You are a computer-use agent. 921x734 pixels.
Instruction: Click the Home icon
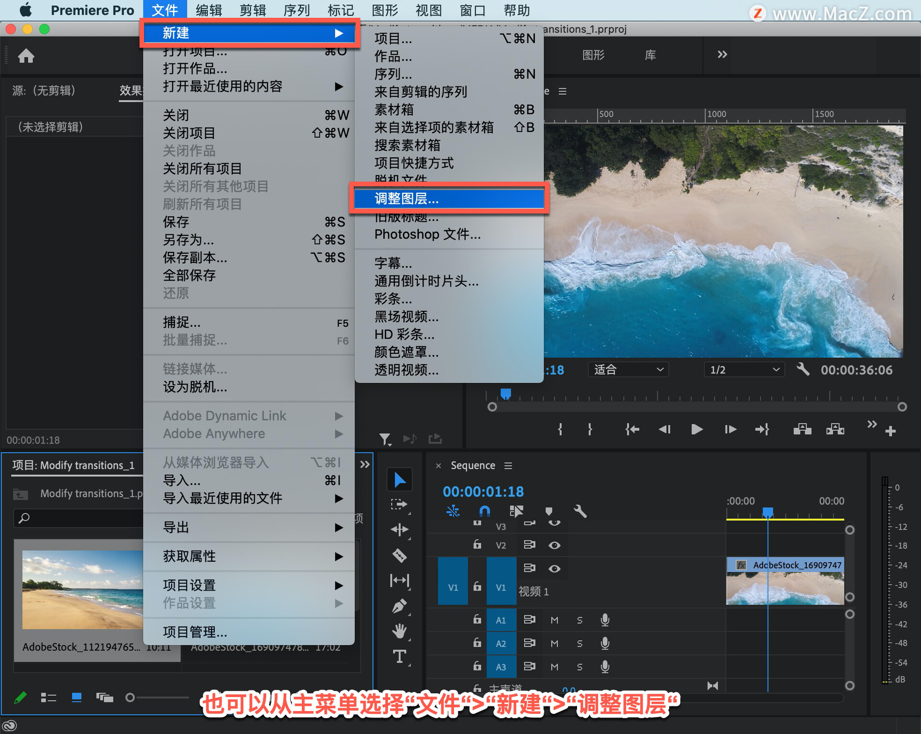26,56
